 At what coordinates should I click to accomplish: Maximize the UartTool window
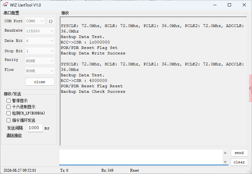coord(229,5)
